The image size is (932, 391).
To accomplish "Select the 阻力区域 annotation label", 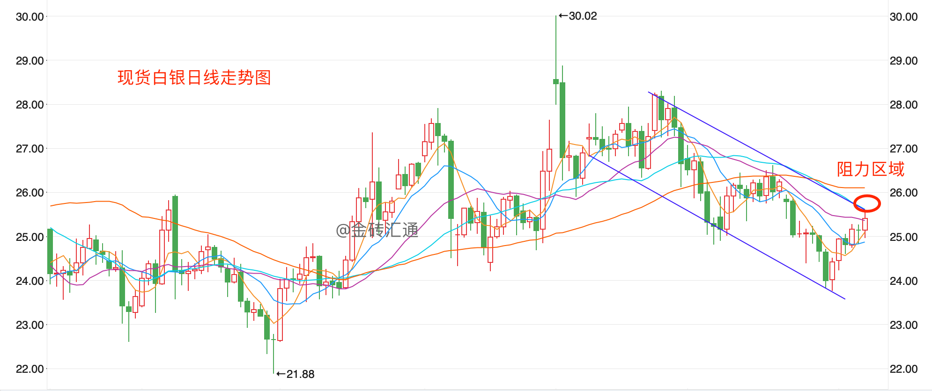I will pos(871,169).
